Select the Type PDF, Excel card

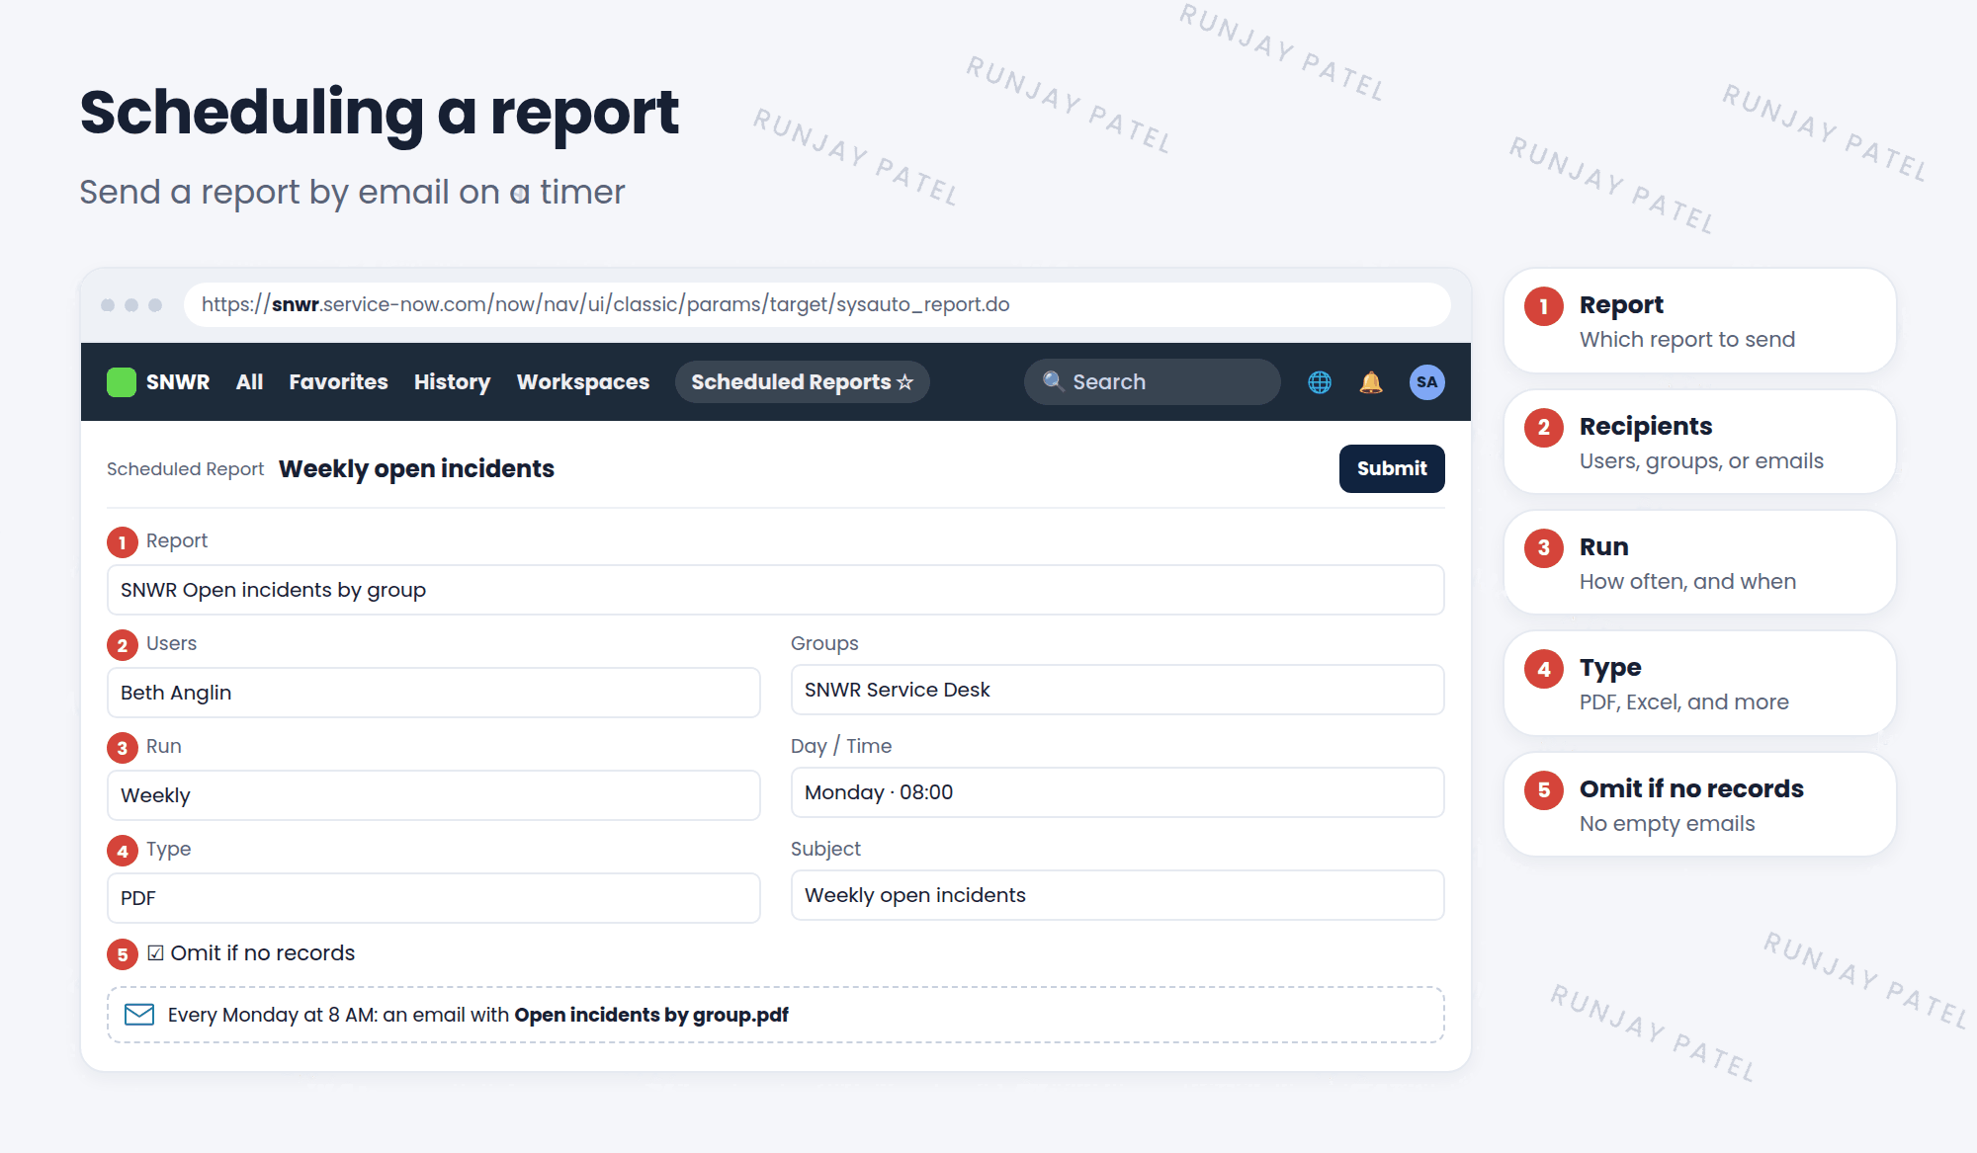click(x=1699, y=684)
